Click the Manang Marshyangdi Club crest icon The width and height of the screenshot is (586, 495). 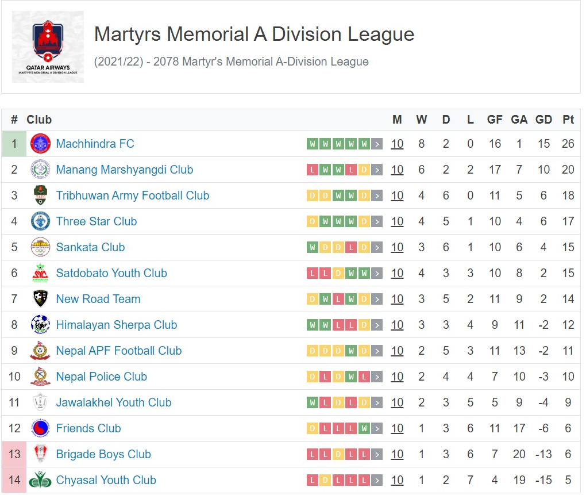[x=40, y=170]
